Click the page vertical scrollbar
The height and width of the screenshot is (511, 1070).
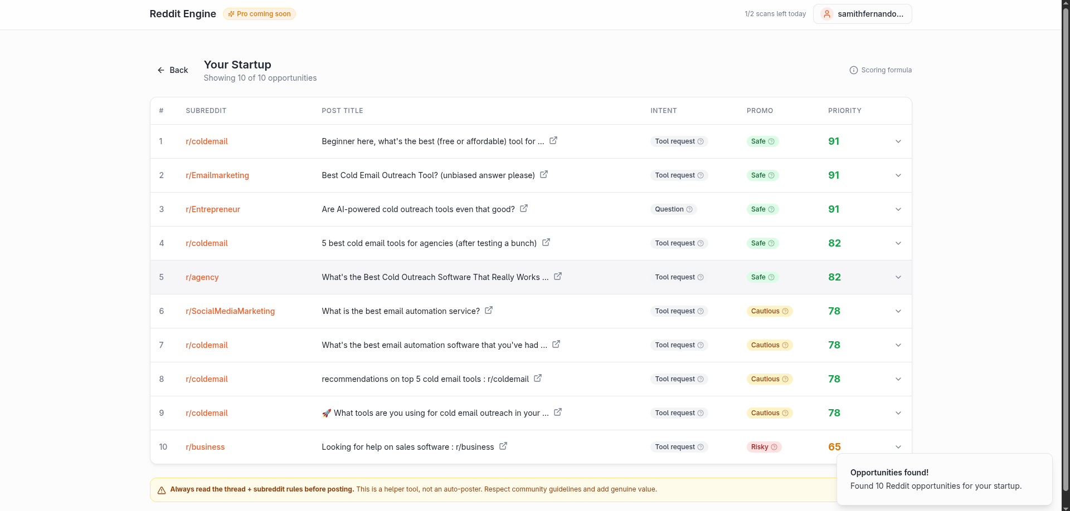pos(1066,223)
